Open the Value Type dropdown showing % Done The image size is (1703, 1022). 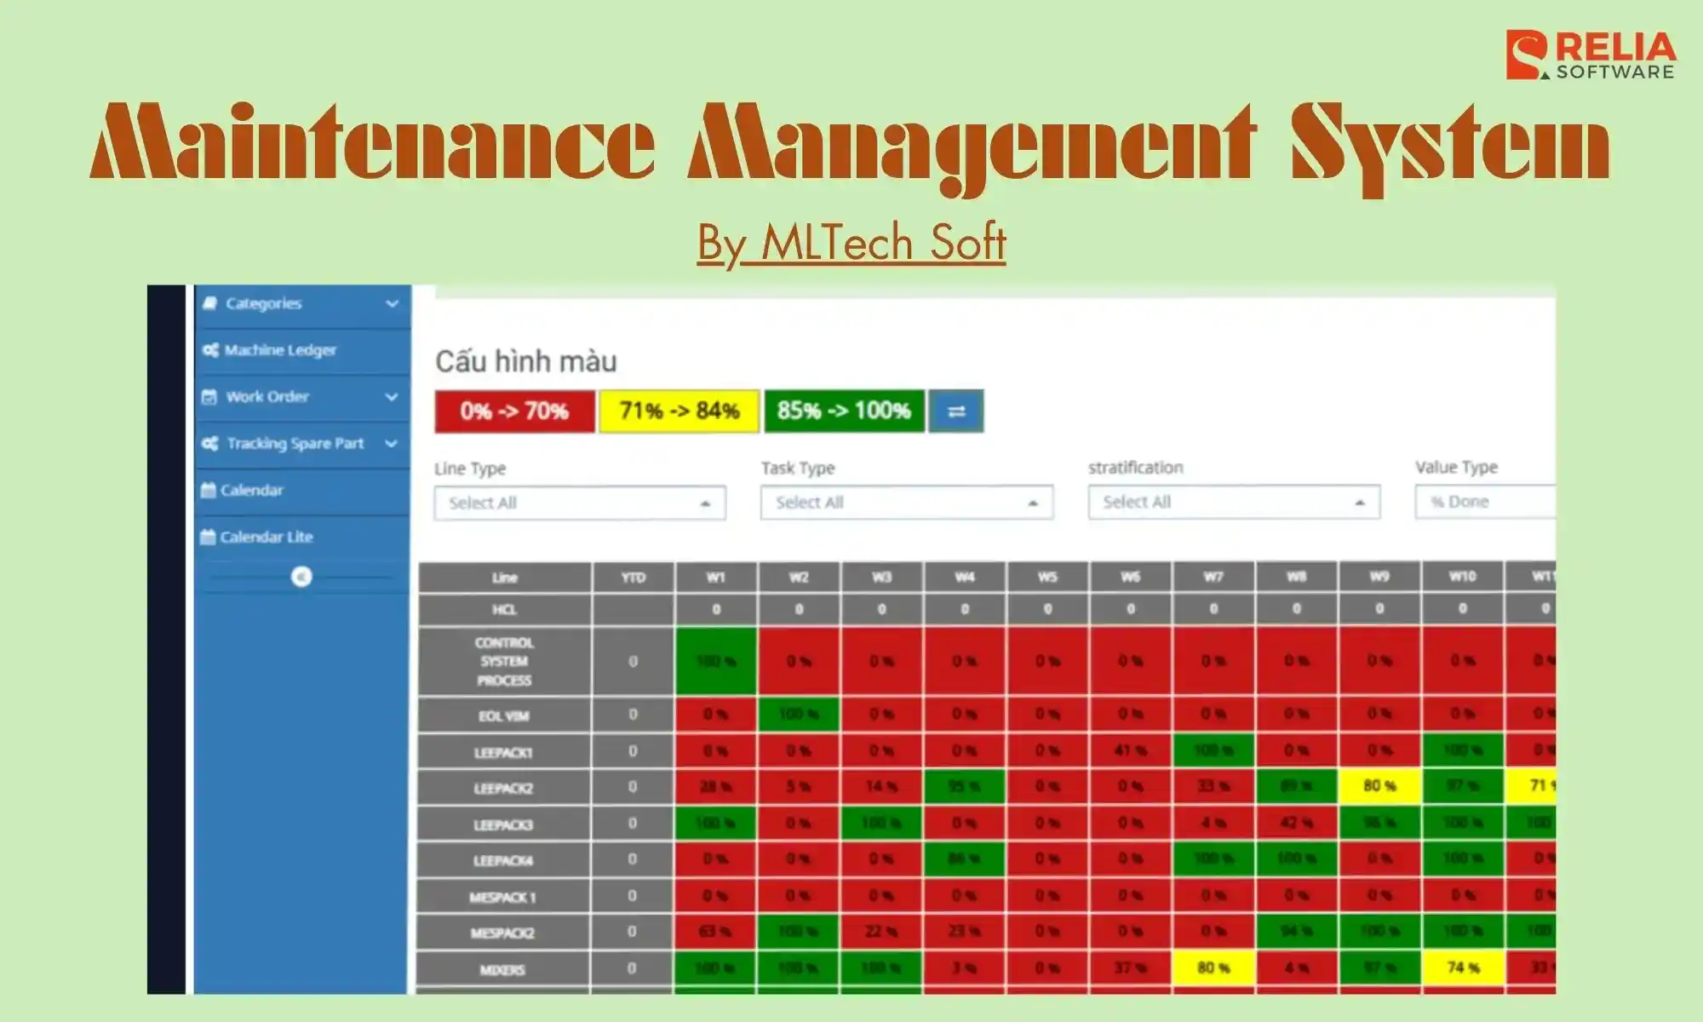tap(1486, 502)
